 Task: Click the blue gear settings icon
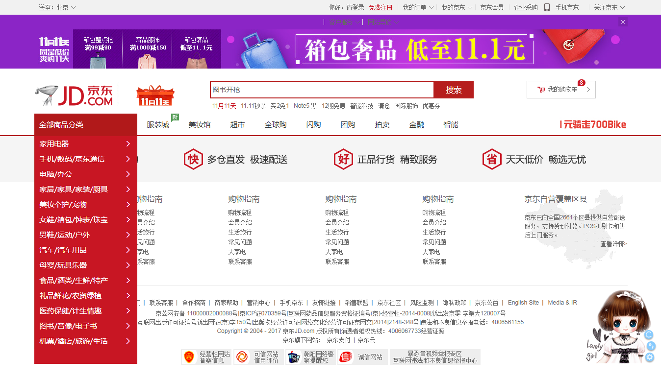pos(650,357)
